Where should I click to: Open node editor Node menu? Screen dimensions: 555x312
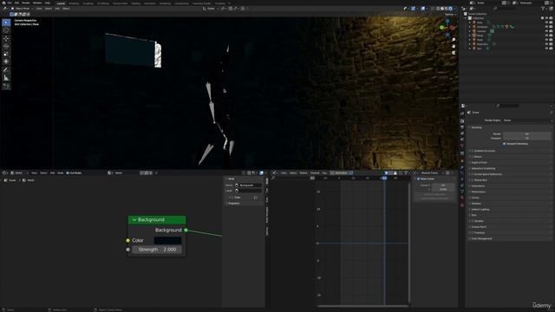click(60, 173)
